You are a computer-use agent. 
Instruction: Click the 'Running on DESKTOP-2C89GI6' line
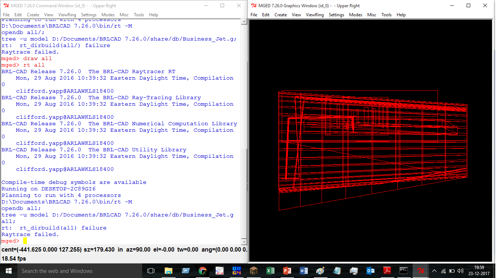point(49,189)
